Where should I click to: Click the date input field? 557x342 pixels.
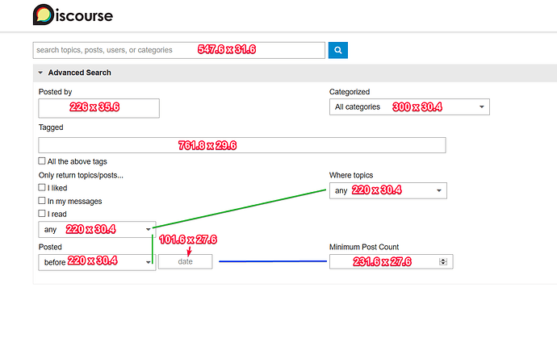185,261
